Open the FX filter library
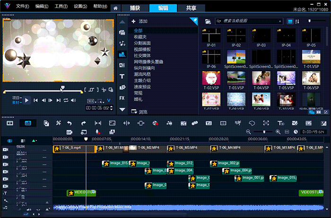This screenshot has width=331, height=218. [122, 98]
